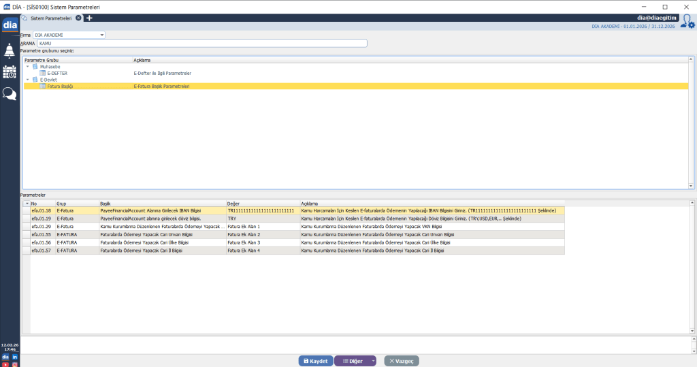Viewport: 697px width, 367px height.
Task: Open the parameters grid column selector arrow
Action: tap(27, 204)
